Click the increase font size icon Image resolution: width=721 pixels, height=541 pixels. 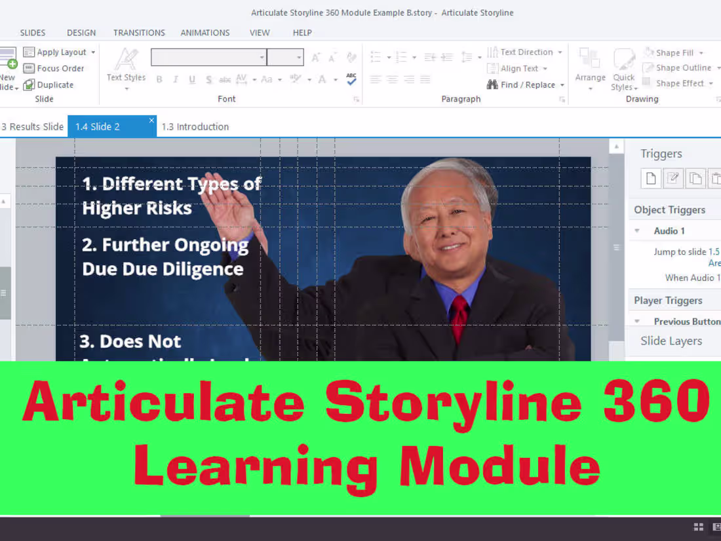315,58
